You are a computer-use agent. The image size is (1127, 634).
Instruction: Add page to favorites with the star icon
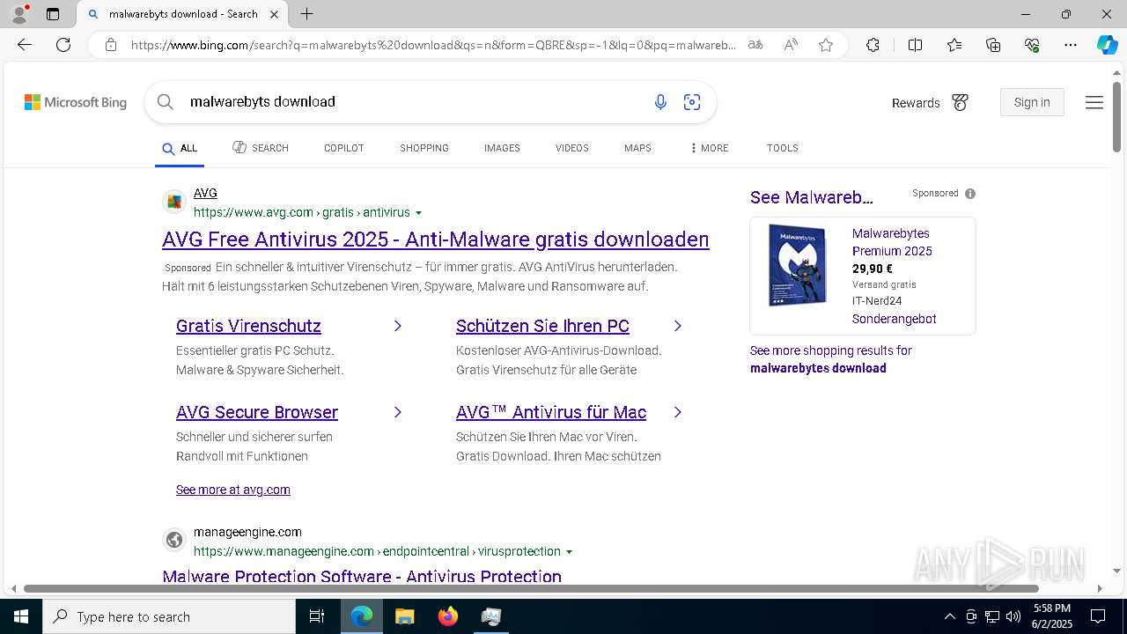(826, 45)
